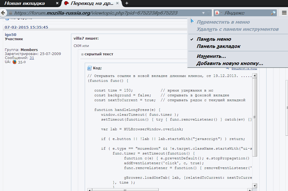This screenshot has width=288, height=191.
Task: Expand the search engine selector dropdown
Action: coord(221,13)
